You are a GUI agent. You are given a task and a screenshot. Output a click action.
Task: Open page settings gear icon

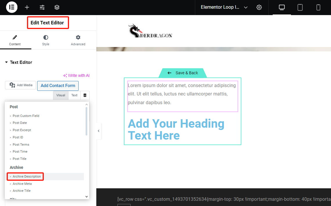tap(259, 7)
